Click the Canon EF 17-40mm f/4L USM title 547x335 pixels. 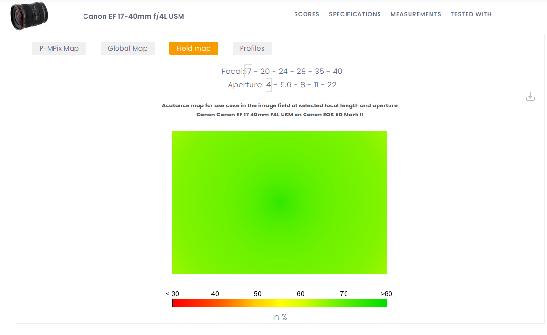(x=134, y=16)
